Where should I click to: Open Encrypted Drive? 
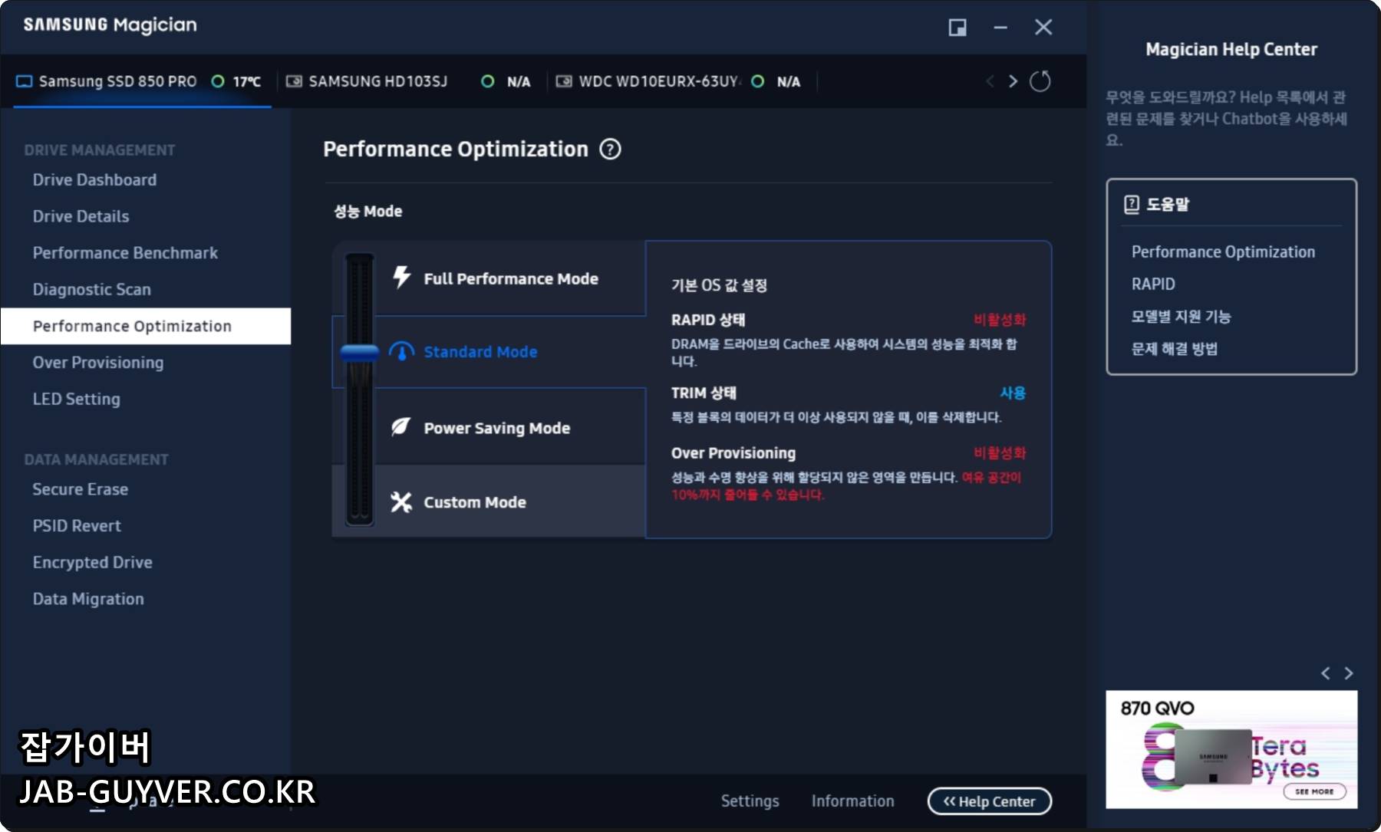click(92, 563)
